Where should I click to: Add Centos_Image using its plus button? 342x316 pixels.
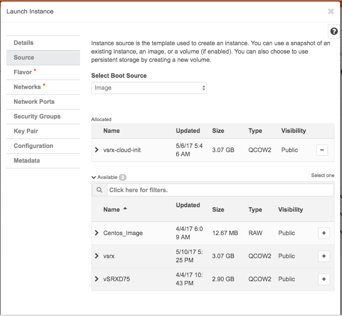coord(324,233)
